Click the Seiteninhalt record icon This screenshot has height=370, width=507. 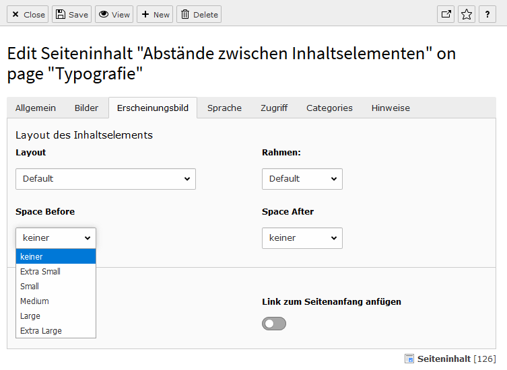(409, 359)
